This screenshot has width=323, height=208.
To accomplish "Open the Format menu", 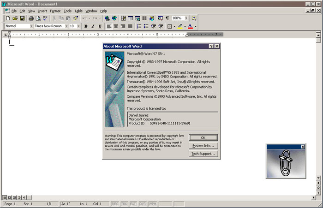I will point(55,11).
